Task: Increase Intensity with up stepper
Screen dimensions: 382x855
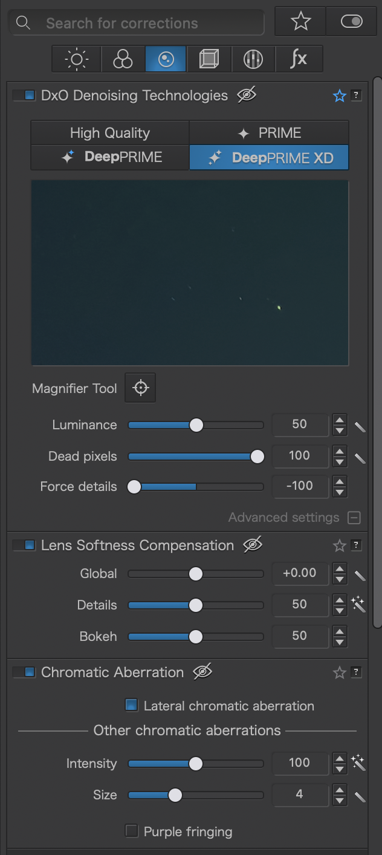Action: [x=340, y=758]
